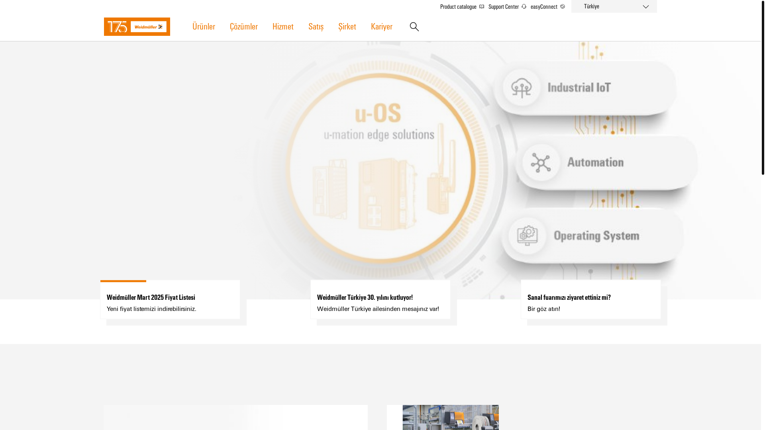This screenshot has width=765, height=430.
Task: Click the Weidmüller 175 logo
Action: tap(137, 27)
